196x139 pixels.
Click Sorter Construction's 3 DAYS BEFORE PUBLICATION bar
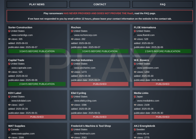coord(37,51)
